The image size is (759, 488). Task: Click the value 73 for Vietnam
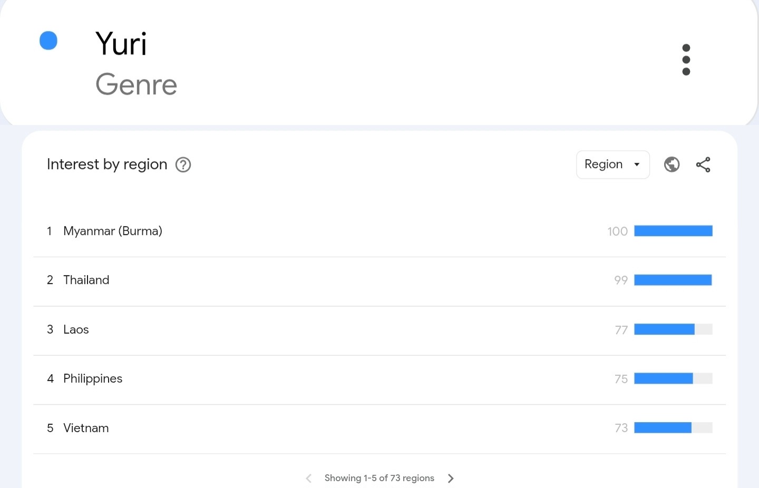(621, 428)
